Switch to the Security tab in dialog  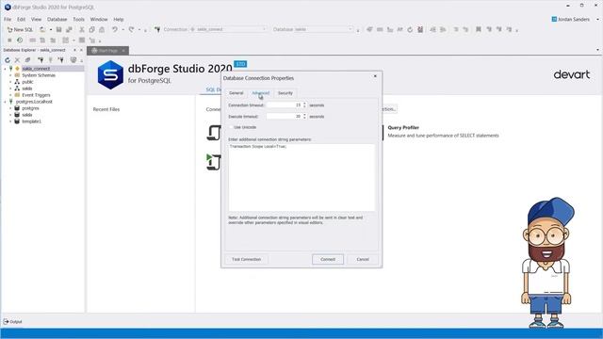point(285,93)
